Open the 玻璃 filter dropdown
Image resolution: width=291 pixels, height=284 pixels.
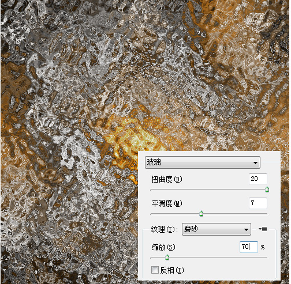coord(203,162)
